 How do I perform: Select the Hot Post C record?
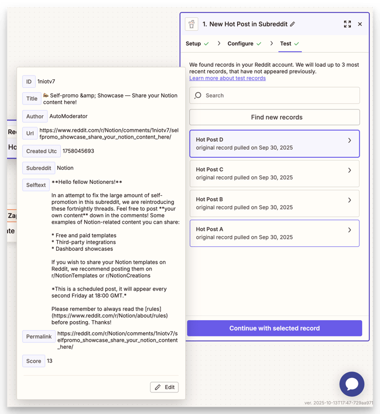click(274, 174)
